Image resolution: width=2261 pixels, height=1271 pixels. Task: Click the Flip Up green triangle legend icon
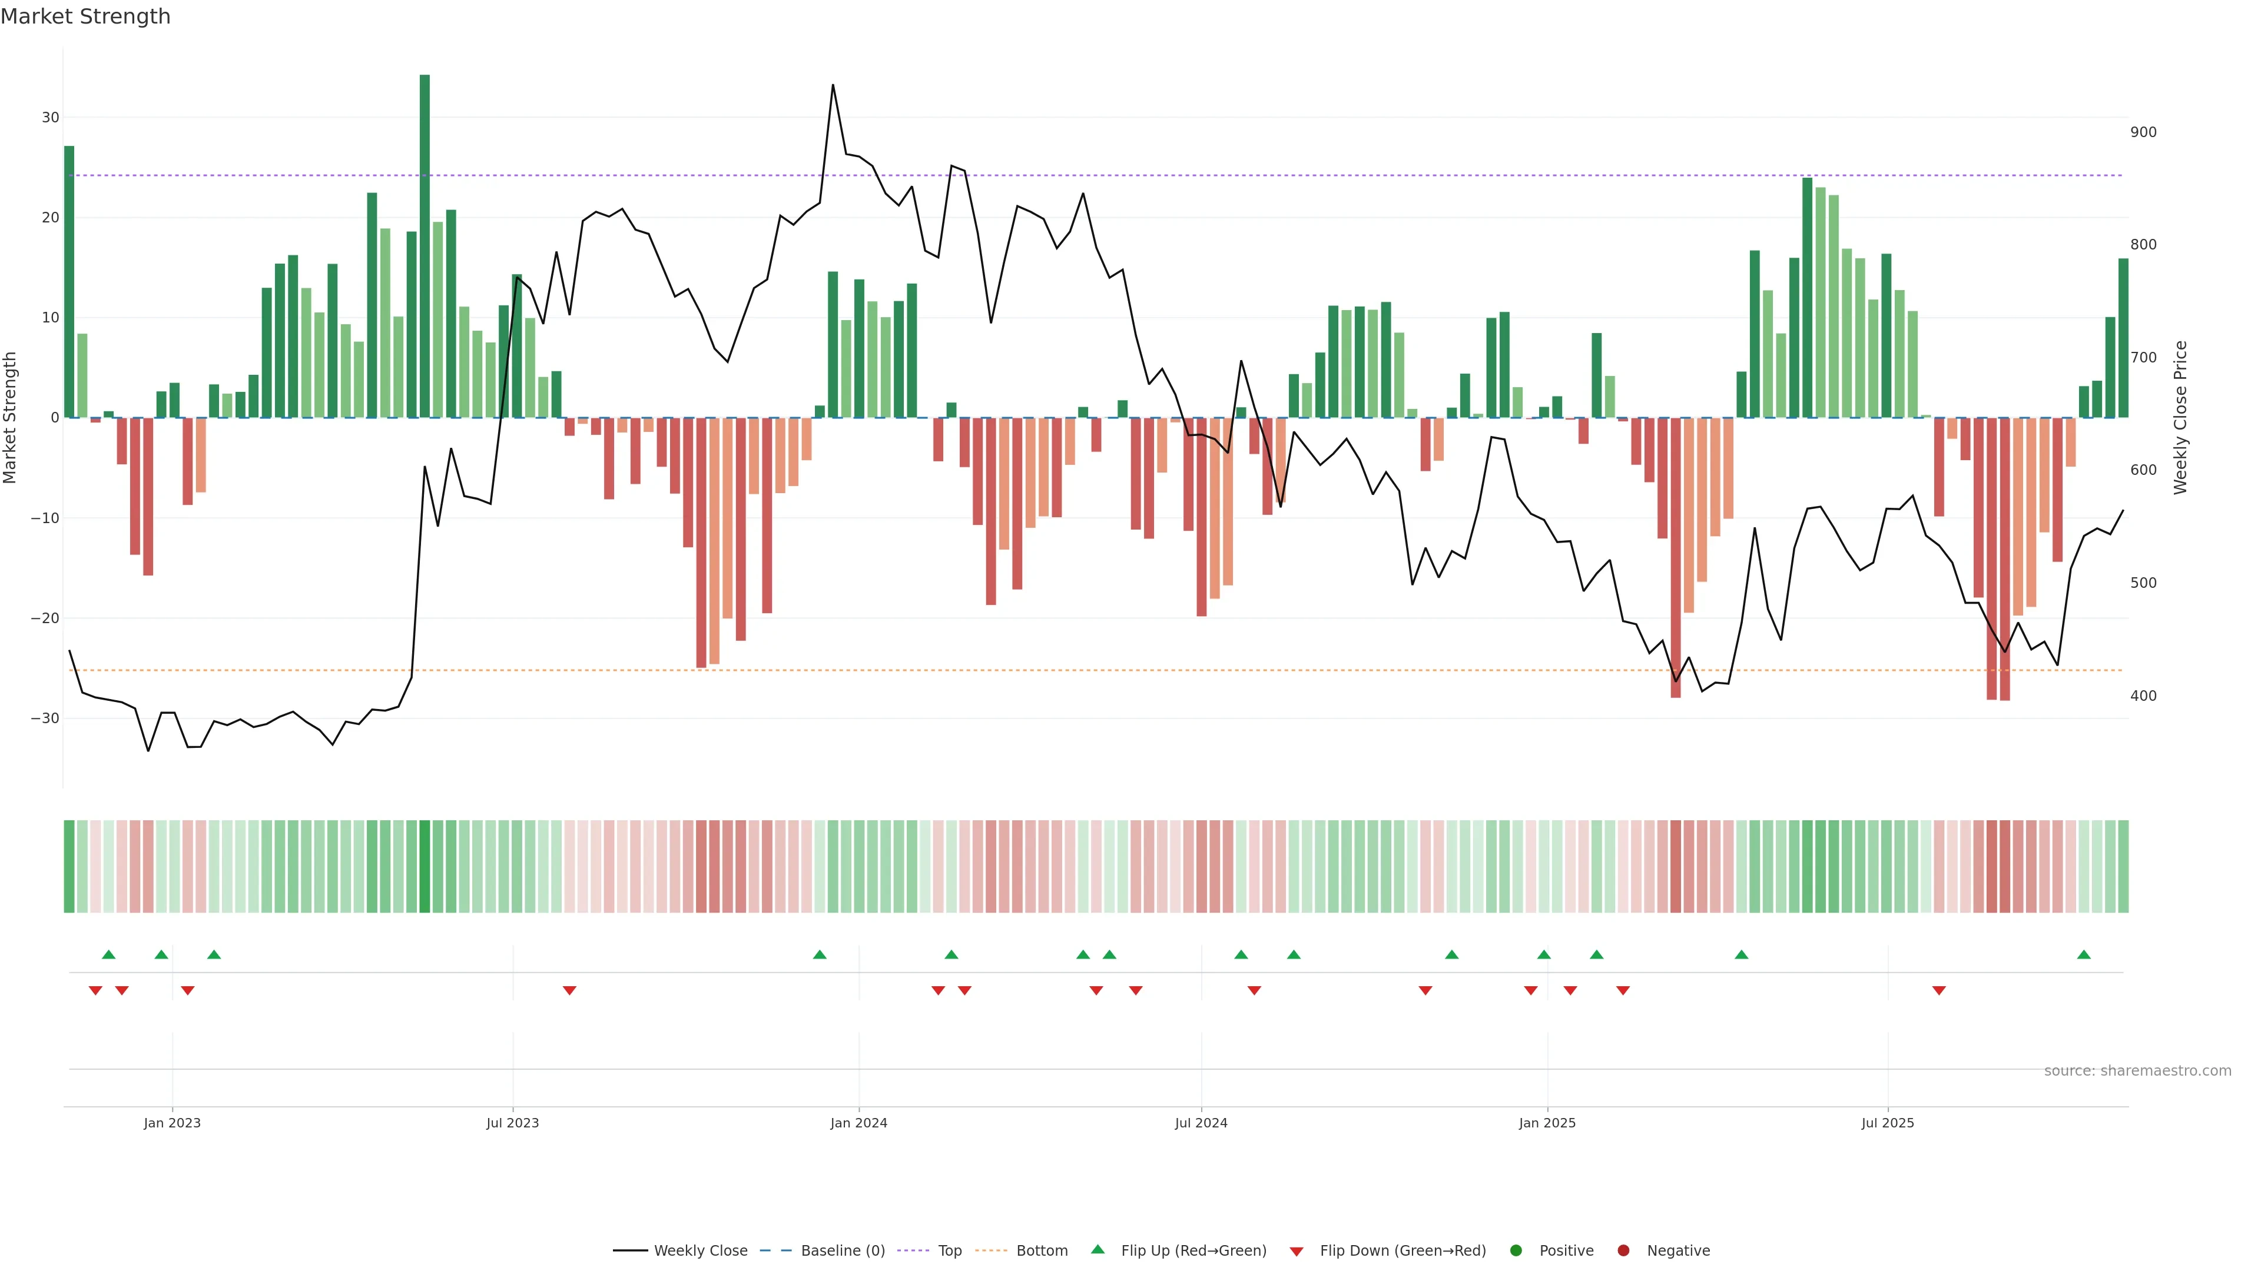(x=1097, y=1249)
